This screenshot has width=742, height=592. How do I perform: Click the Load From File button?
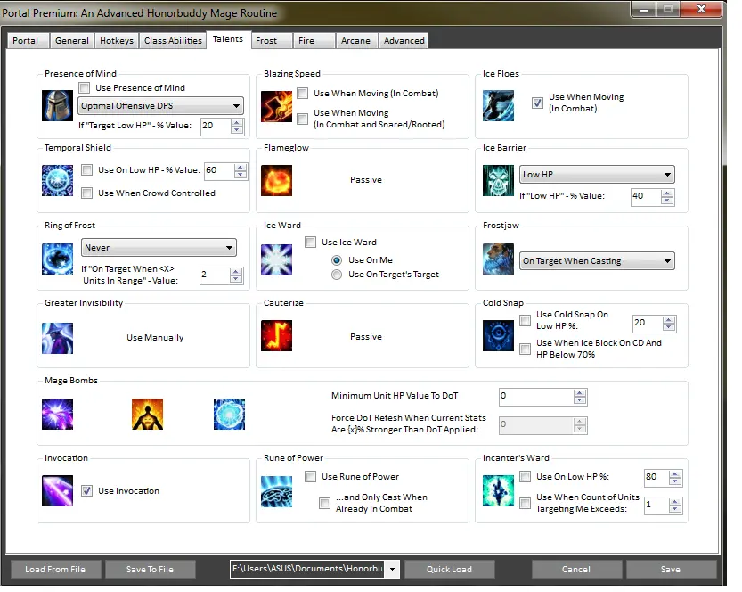[56, 570]
